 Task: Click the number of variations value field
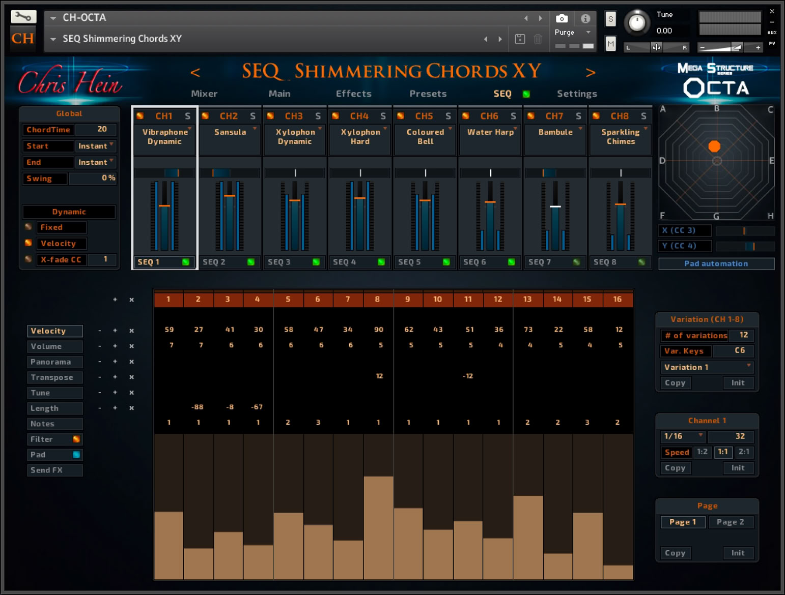[x=741, y=335]
